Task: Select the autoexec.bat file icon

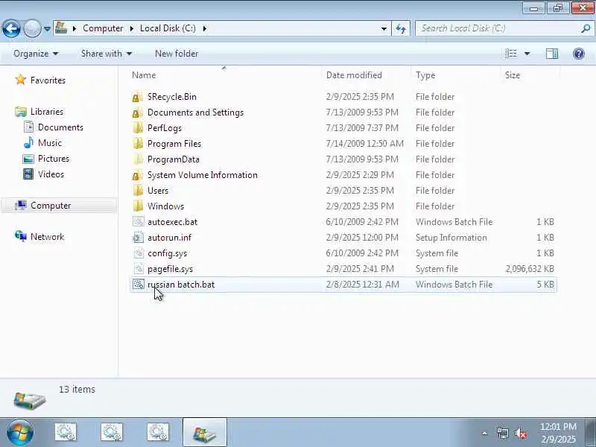Action: click(139, 221)
